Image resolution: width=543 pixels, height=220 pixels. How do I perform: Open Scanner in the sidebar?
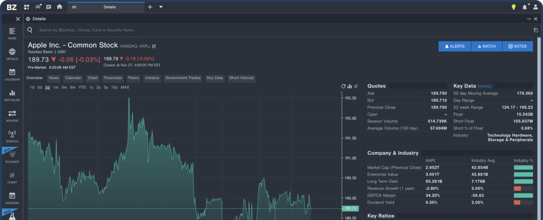pyautogui.click(x=12, y=157)
